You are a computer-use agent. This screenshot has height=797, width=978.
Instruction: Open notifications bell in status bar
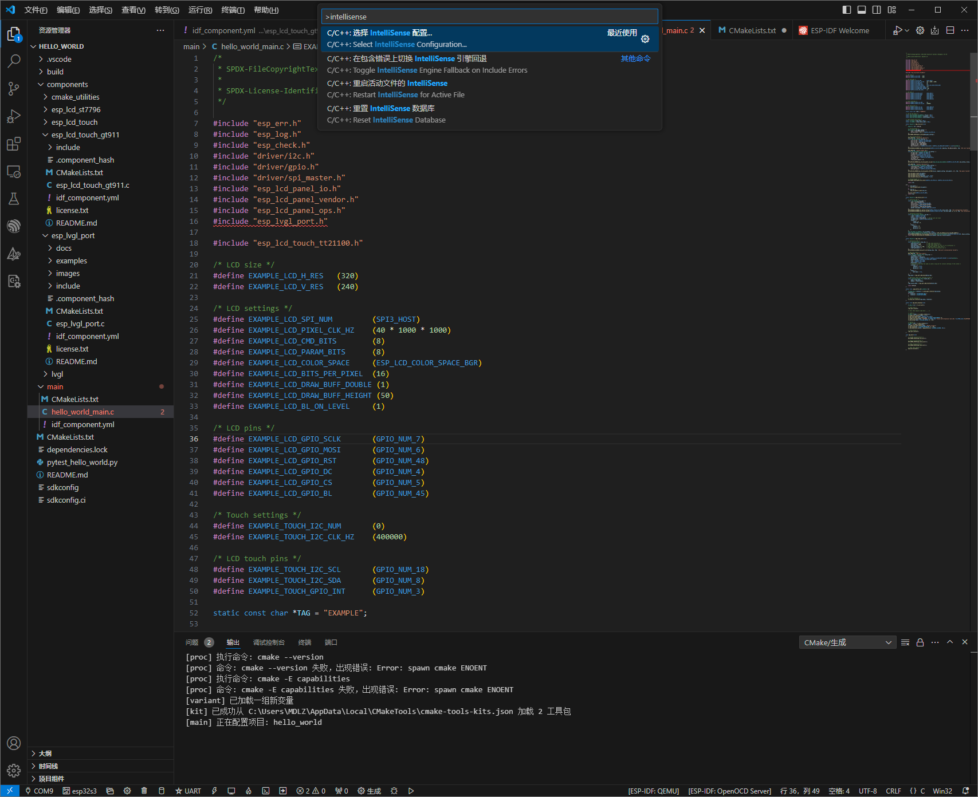tap(965, 791)
